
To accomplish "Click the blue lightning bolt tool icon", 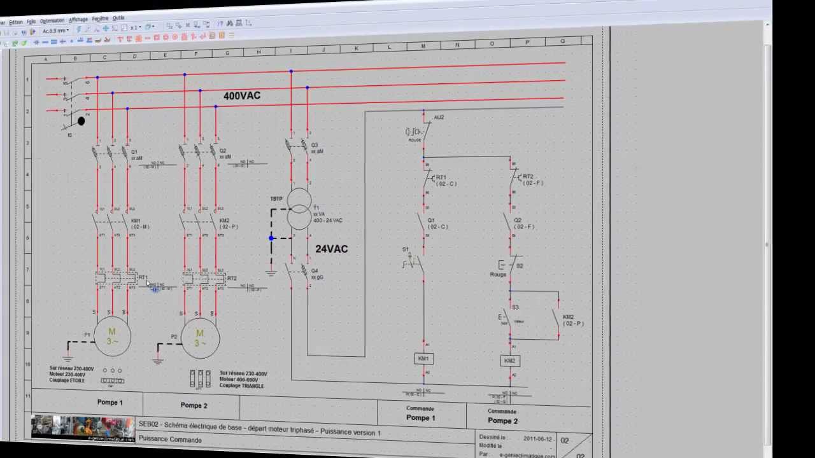I will point(79,29).
